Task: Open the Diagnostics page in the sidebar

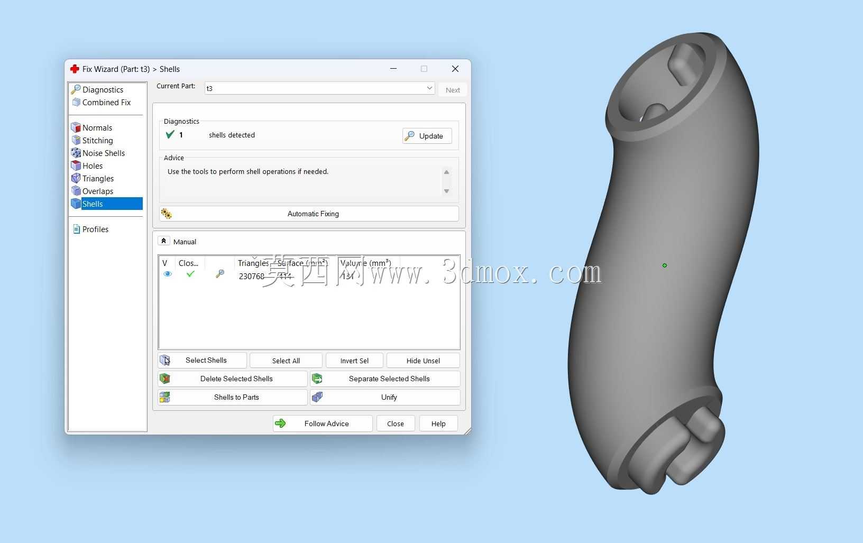Action: pos(103,90)
